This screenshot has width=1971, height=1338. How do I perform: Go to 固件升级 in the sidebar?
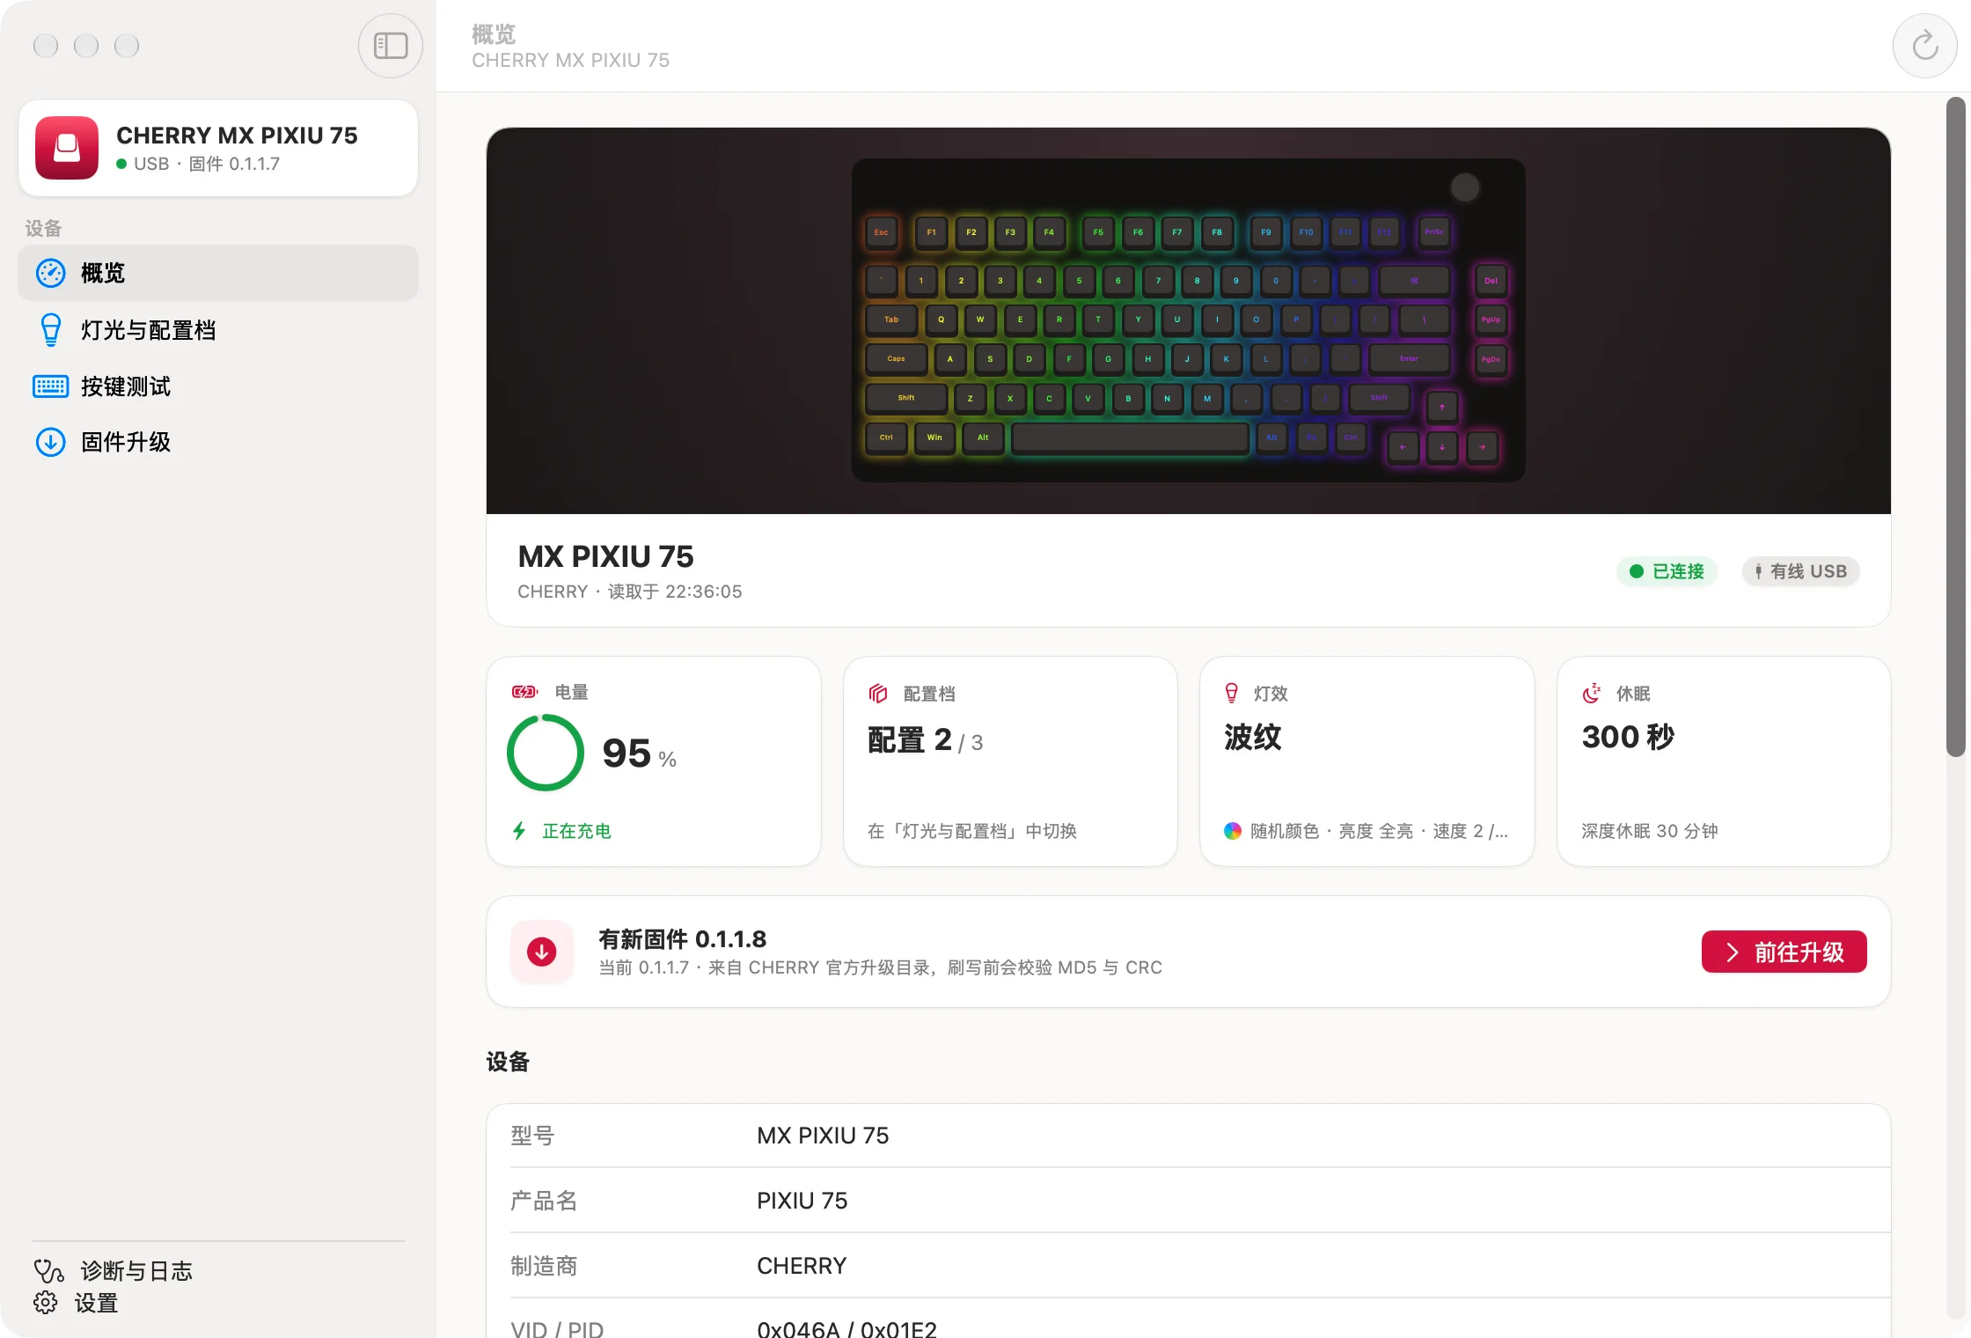(x=218, y=442)
